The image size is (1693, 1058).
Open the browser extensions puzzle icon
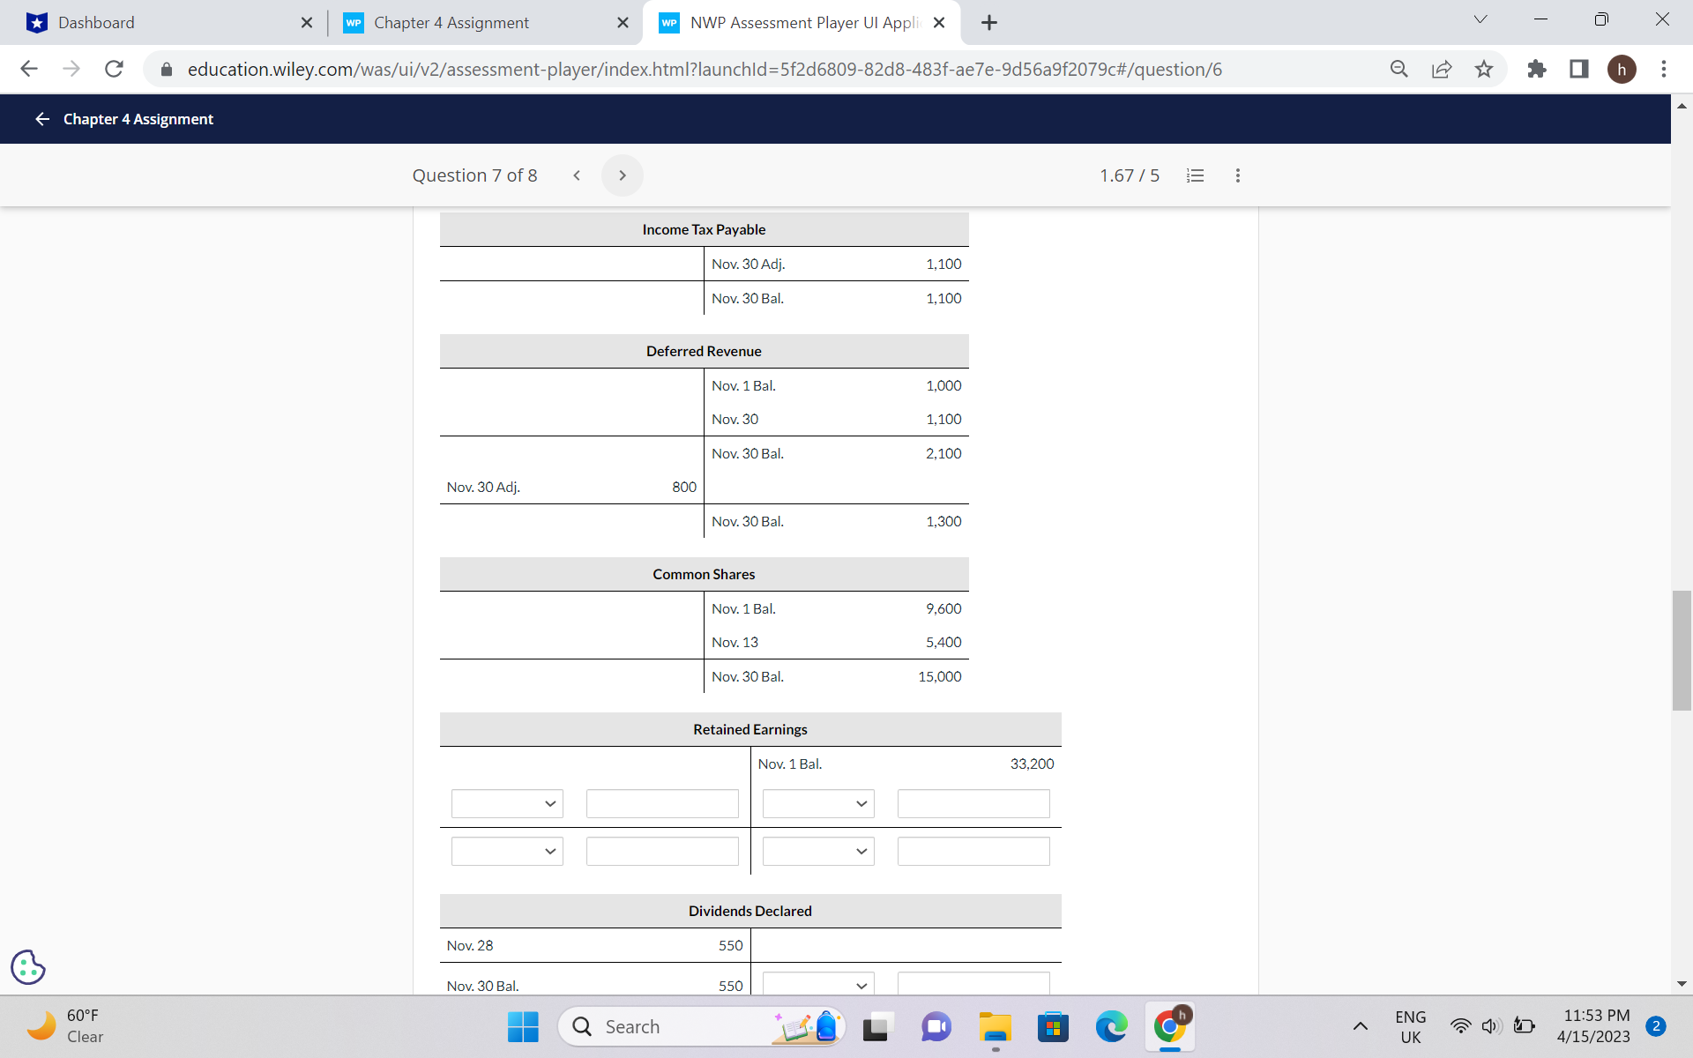[1536, 69]
